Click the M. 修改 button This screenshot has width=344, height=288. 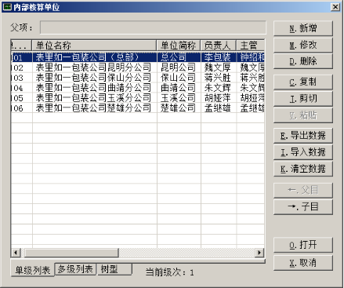tap(303, 45)
